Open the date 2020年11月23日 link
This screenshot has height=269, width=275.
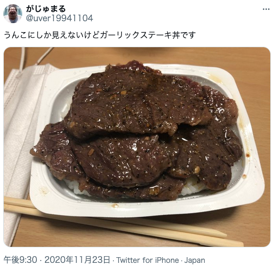point(77,260)
